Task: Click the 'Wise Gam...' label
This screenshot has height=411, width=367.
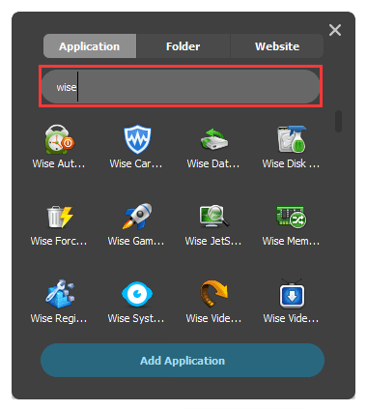Action: click(136, 241)
